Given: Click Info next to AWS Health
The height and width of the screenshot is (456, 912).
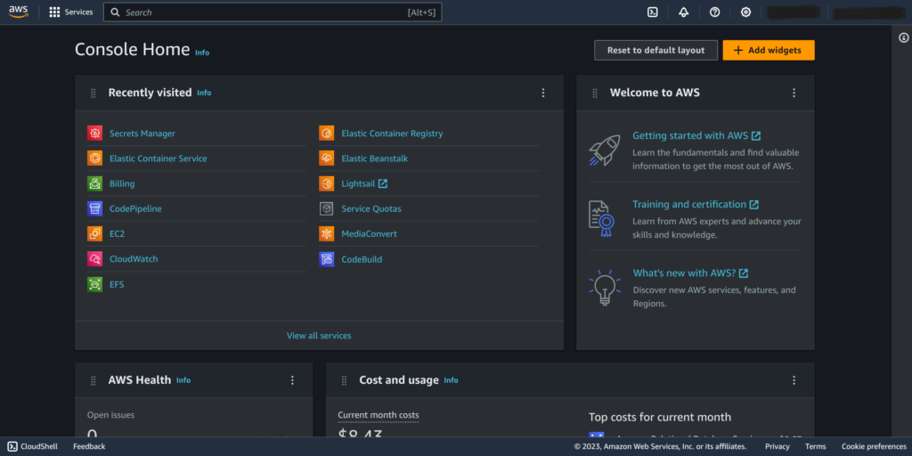Looking at the screenshot, I should point(183,379).
